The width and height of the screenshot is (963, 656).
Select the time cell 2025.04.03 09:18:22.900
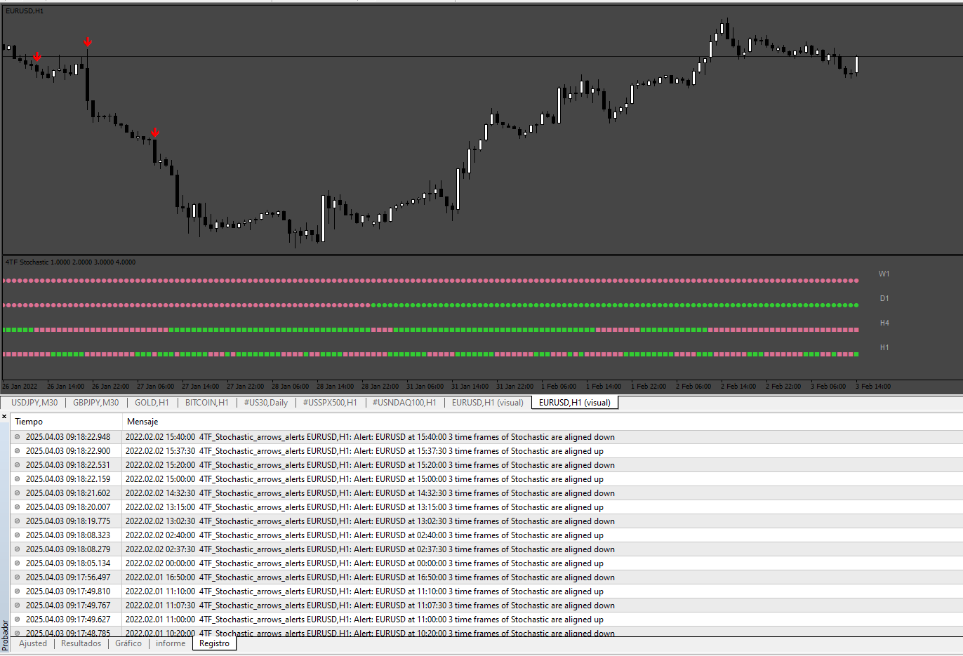(x=68, y=451)
